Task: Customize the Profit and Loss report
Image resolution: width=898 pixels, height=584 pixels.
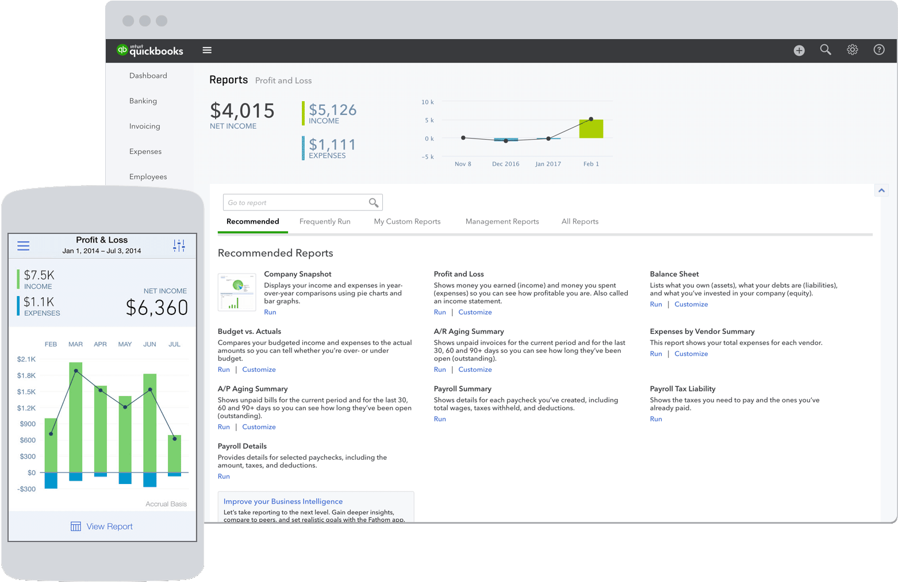Action: pyautogui.click(x=475, y=312)
